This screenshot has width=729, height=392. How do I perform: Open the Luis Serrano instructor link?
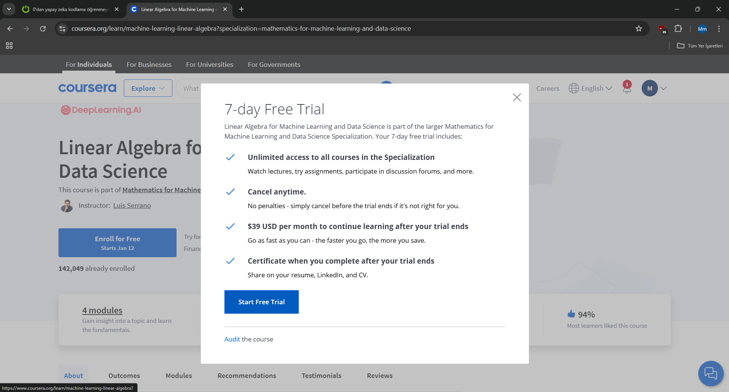(132, 205)
